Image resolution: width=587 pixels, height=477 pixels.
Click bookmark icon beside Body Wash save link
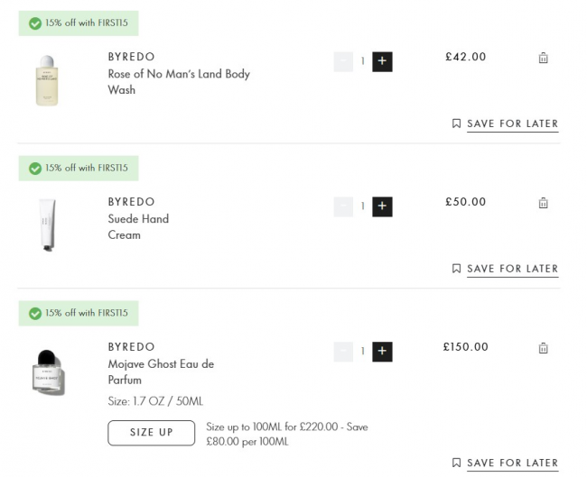tap(457, 124)
